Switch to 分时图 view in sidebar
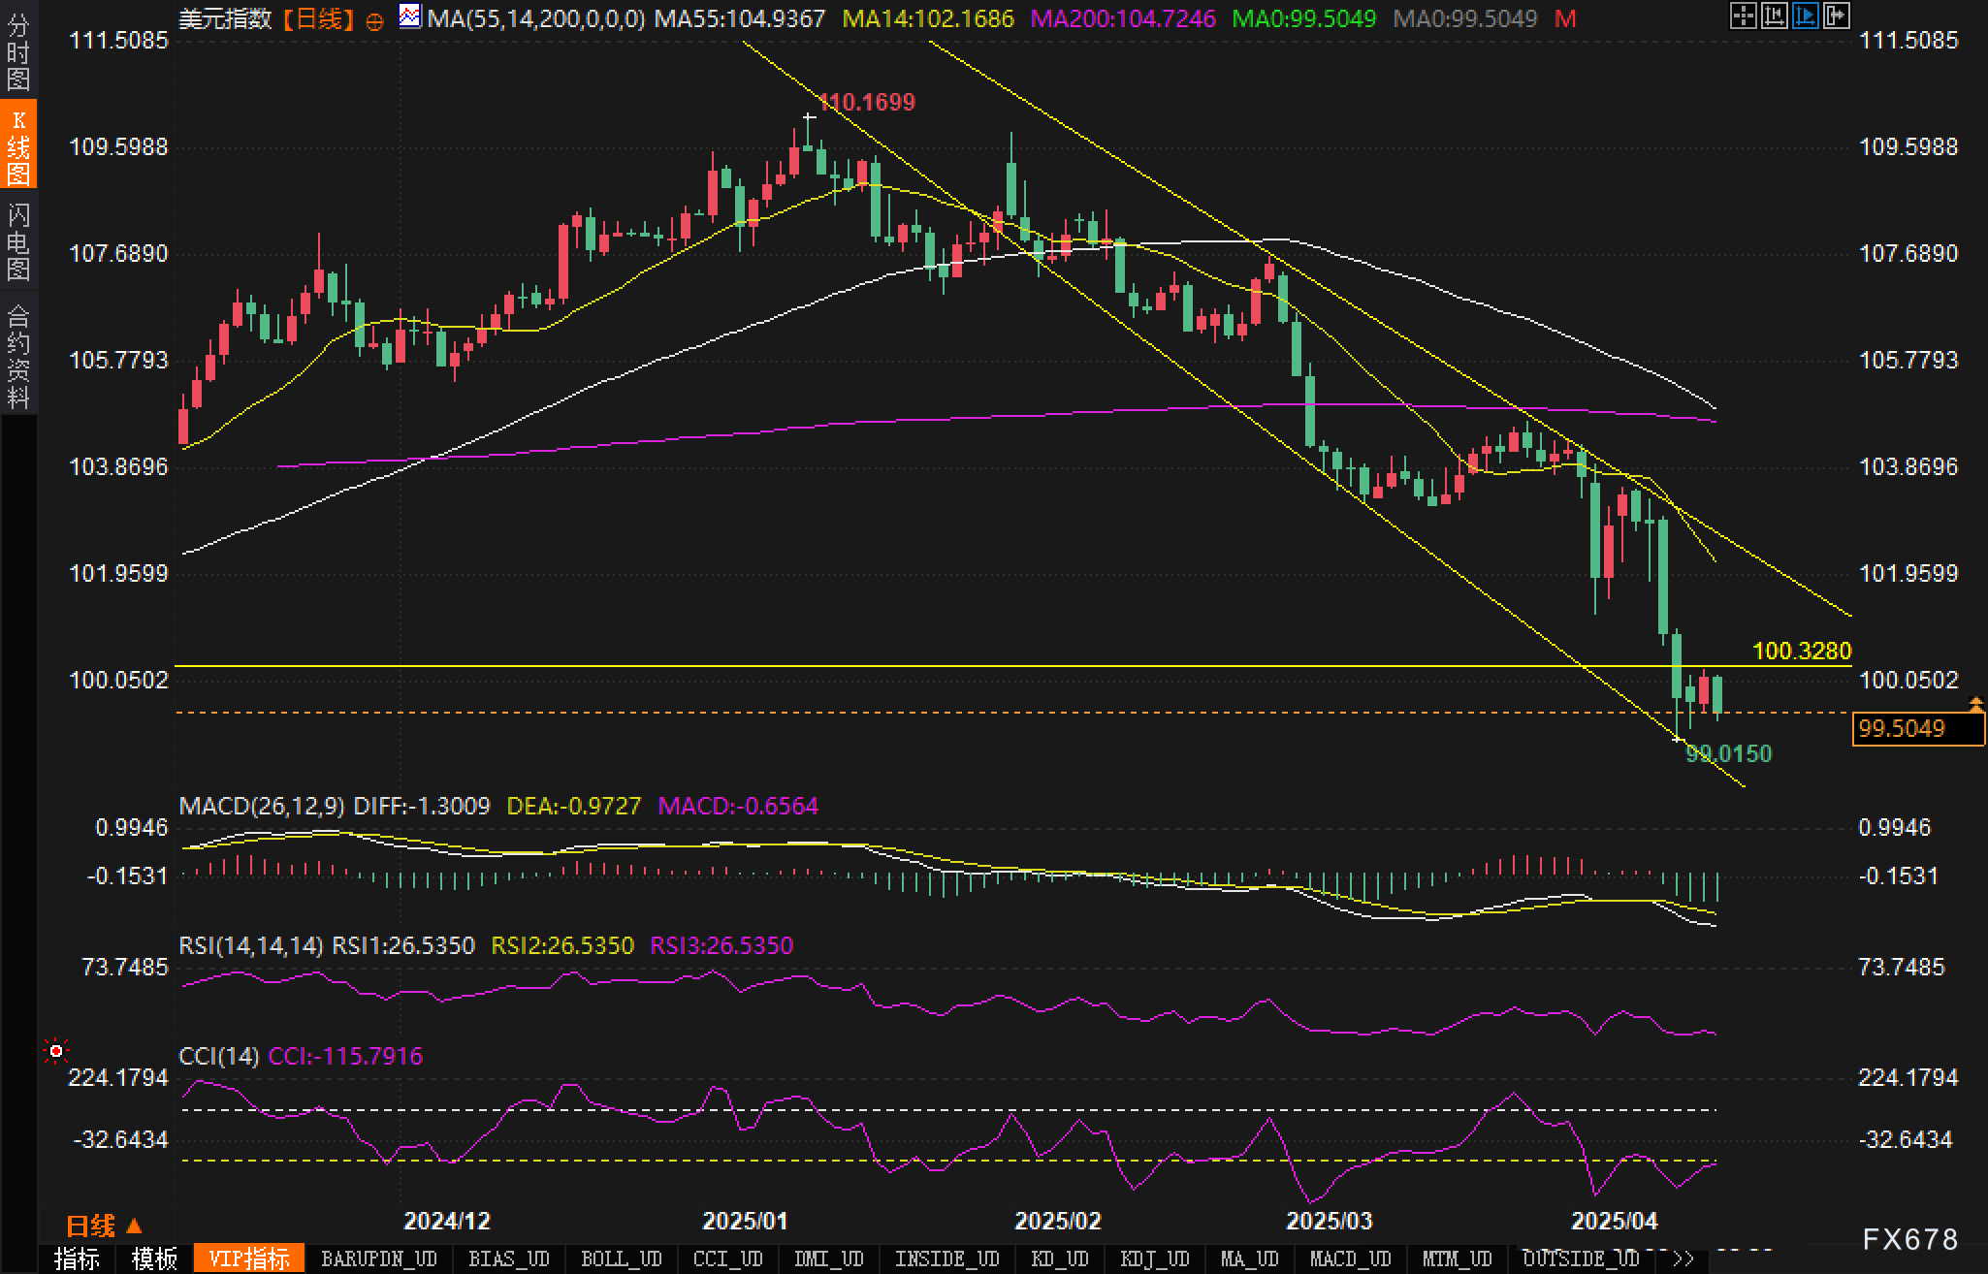 pyautogui.click(x=18, y=52)
